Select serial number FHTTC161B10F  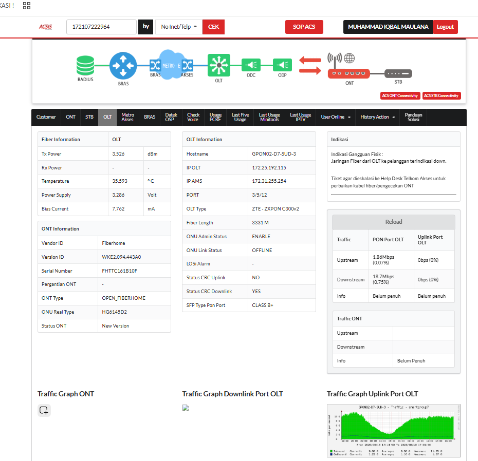click(119, 271)
